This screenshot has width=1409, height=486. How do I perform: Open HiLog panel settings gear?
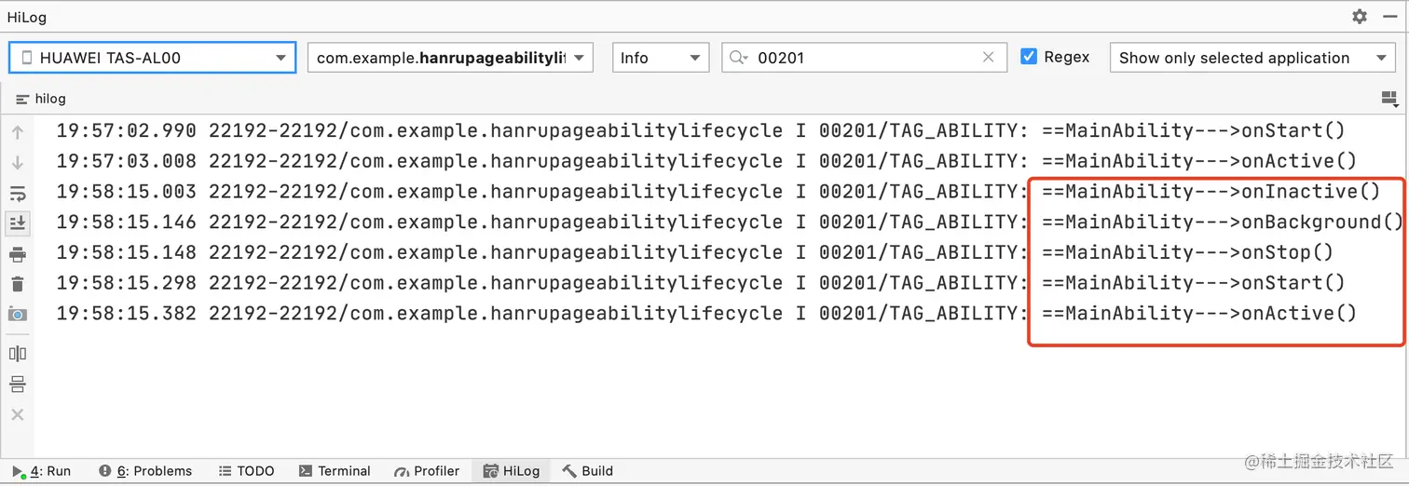[1360, 17]
